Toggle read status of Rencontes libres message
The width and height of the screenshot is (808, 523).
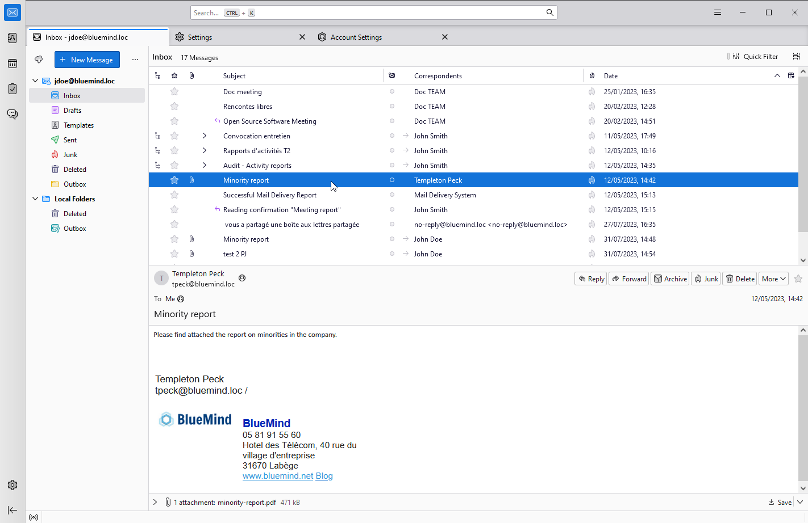pyautogui.click(x=391, y=106)
